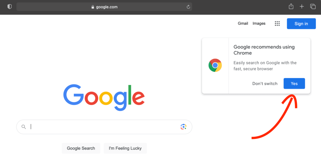Click the lock icon in address bar
The image size is (321, 155).
[93, 7]
